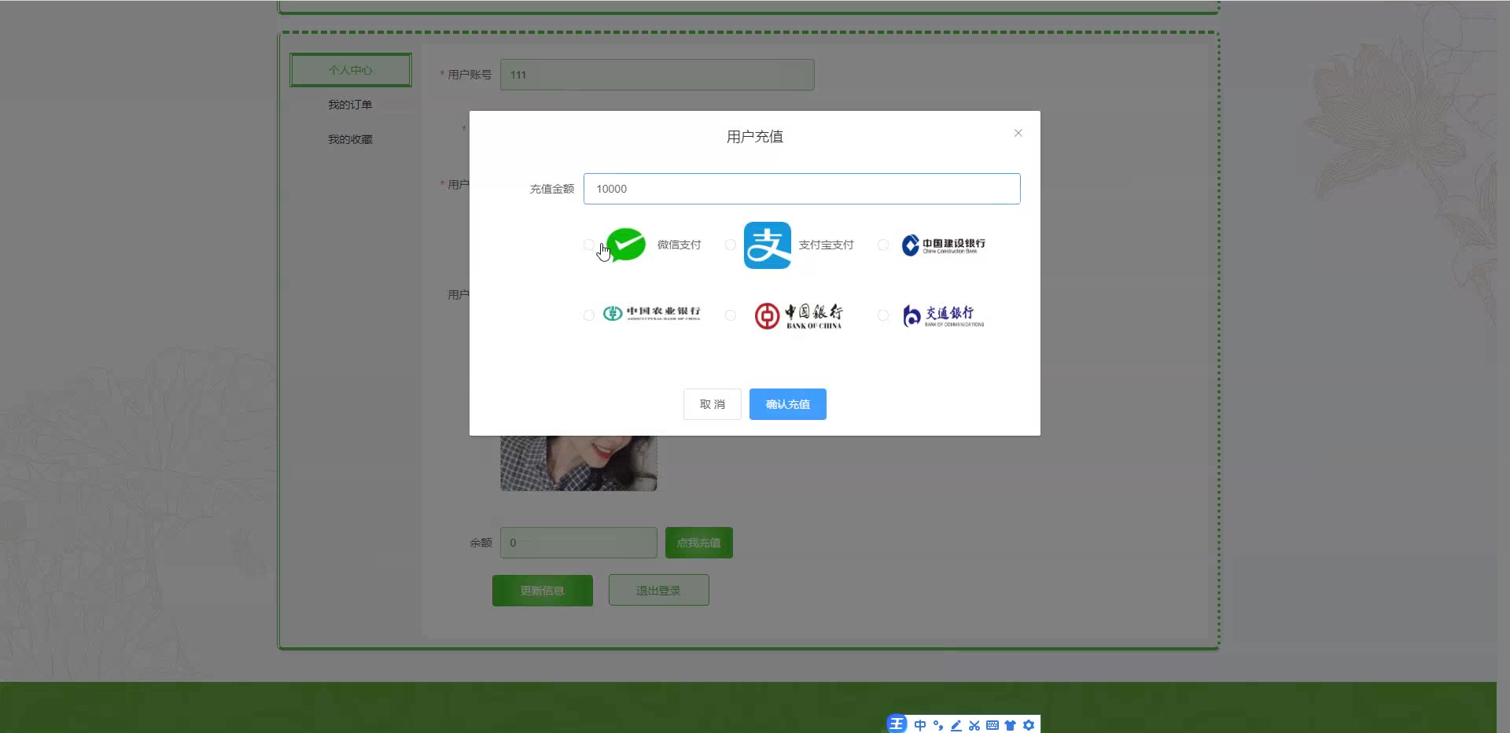
Task: Confirm recharge with 确认充值 button
Action: pos(788,404)
